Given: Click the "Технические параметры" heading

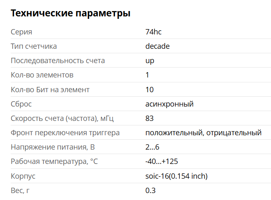Looking at the screenshot, I should (70, 14).
